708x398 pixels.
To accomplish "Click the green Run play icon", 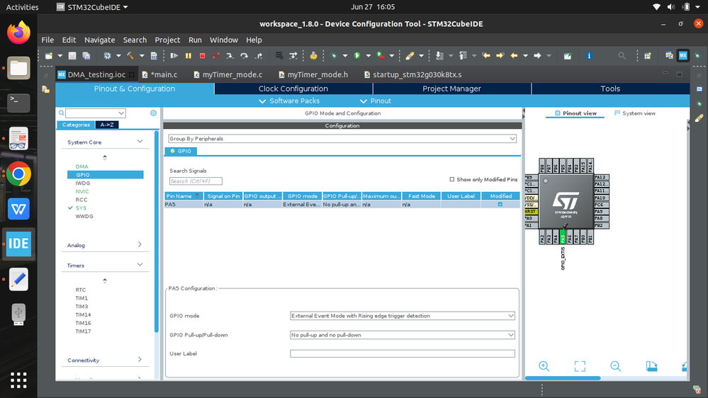I will (357, 56).
